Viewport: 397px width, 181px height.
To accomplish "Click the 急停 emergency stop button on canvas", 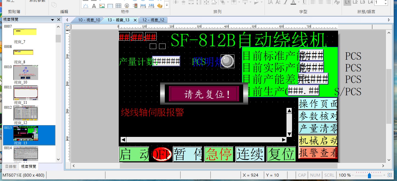I will coord(219,154).
